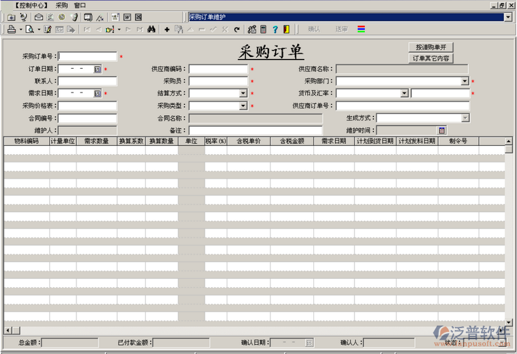Click the Word document icon in top toolbar
The height and width of the screenshot is (354, 517).
[127, 17]
